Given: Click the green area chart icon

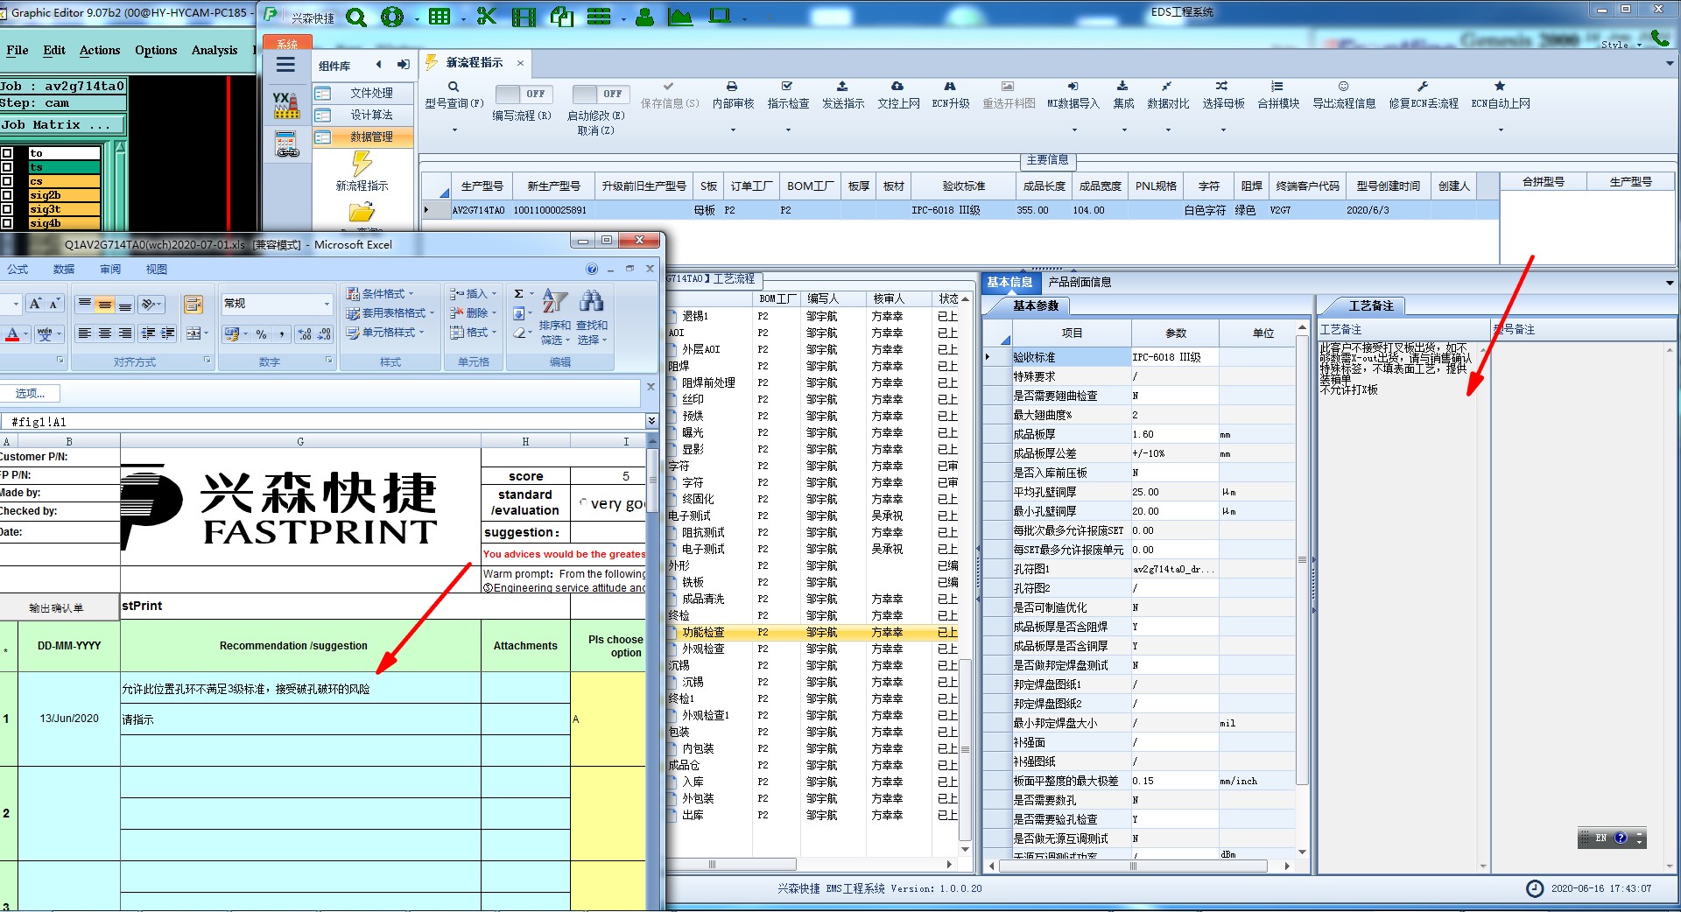Looking at the screenshot, I should tap(680, 17).
